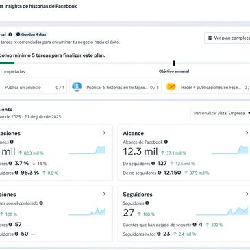Screen dimensions: 250x250
Task: Click the info icon left of 3.7 %
Action: 10,163
